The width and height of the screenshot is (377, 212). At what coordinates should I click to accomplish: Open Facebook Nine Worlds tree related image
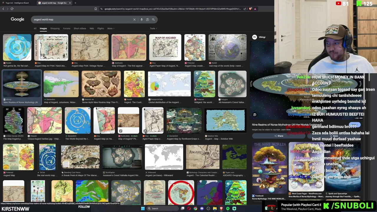269,168
